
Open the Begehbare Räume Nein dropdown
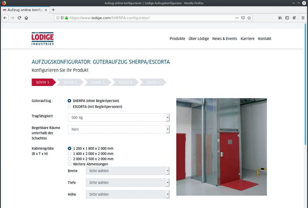(119, 129)
